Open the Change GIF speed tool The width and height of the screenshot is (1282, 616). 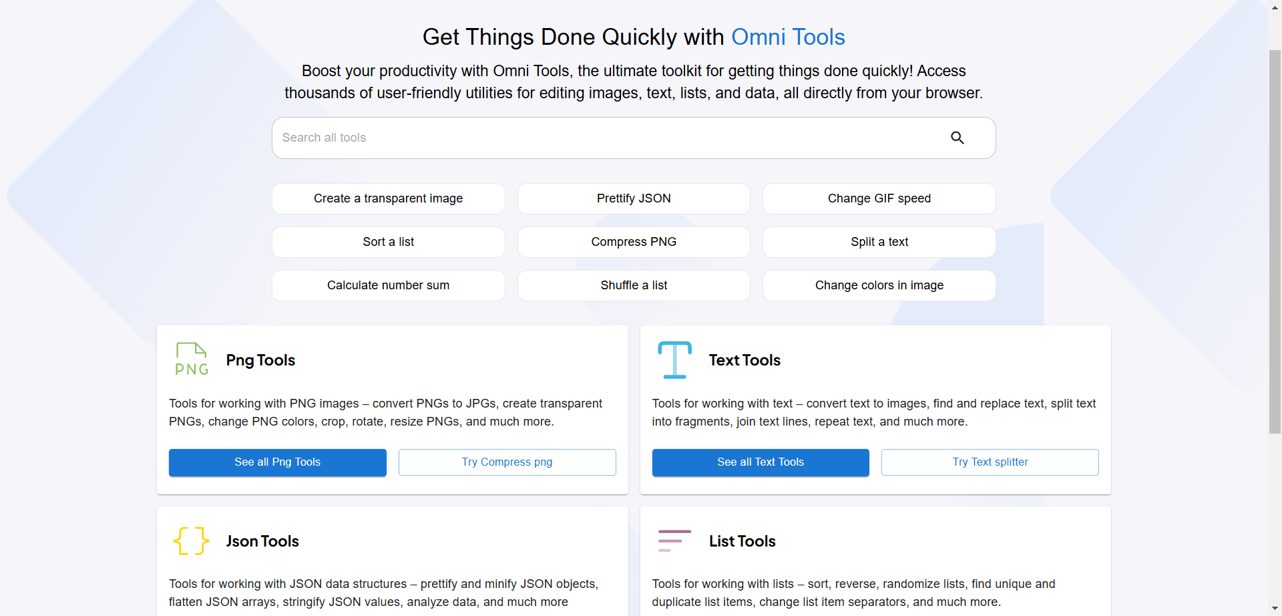(879, 198)
